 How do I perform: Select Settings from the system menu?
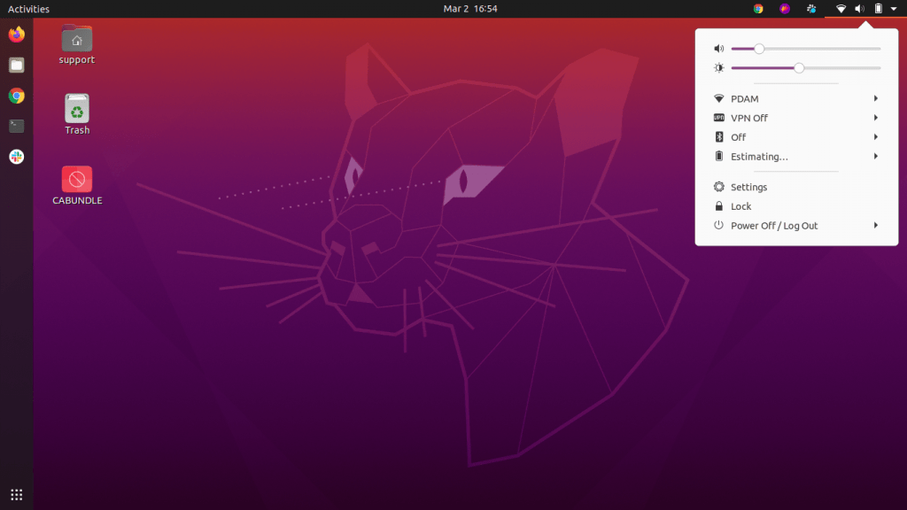click(748, 187)
